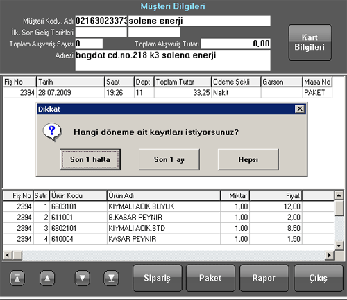This screenshot has height=300, width=347.
Task: Click the Sipariş button
Action: (x=158, y=278)
